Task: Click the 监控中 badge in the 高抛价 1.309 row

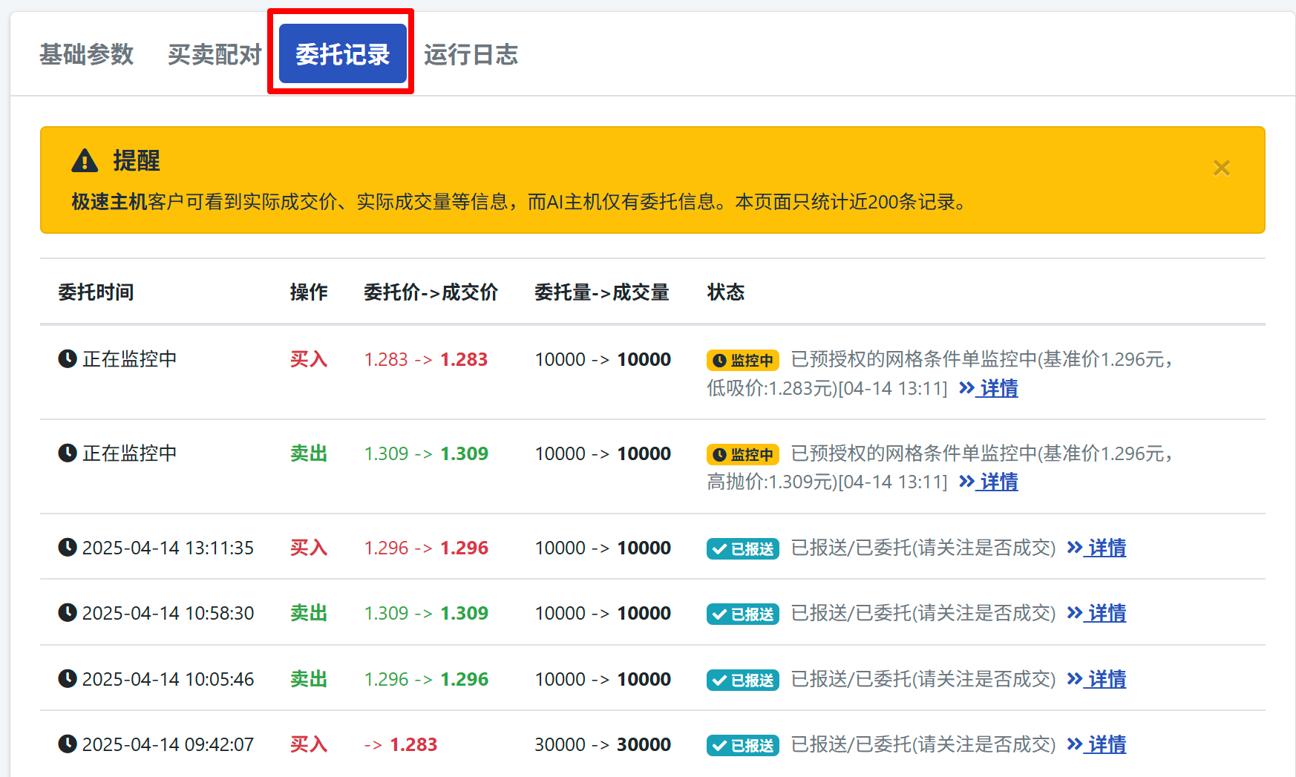Action: click(742, 454)
